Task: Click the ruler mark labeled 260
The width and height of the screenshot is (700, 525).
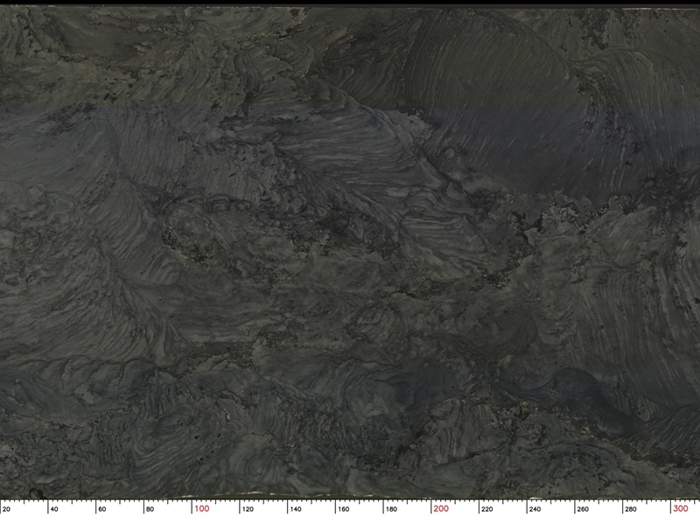Action: 583,509
